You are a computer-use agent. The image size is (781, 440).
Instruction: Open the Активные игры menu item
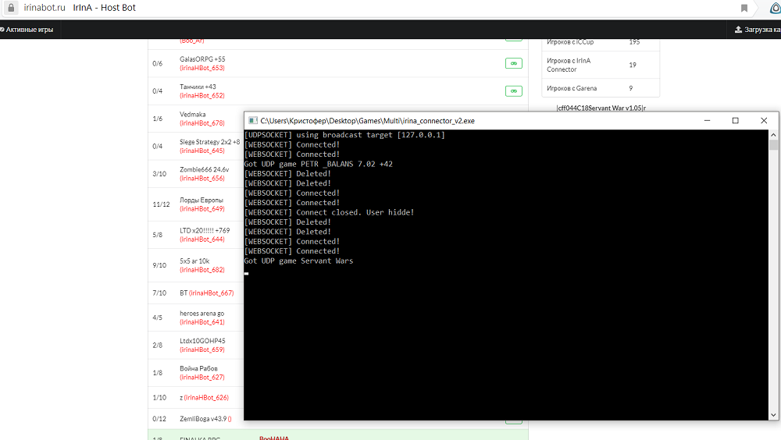pyautogui.click(x=27, y=30)
